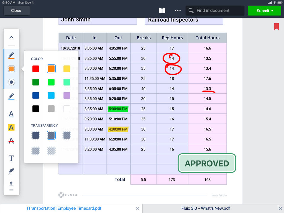Select the feather signature tool
The width and height of the screenshot is (284, 213).
(x=11, y=171)
